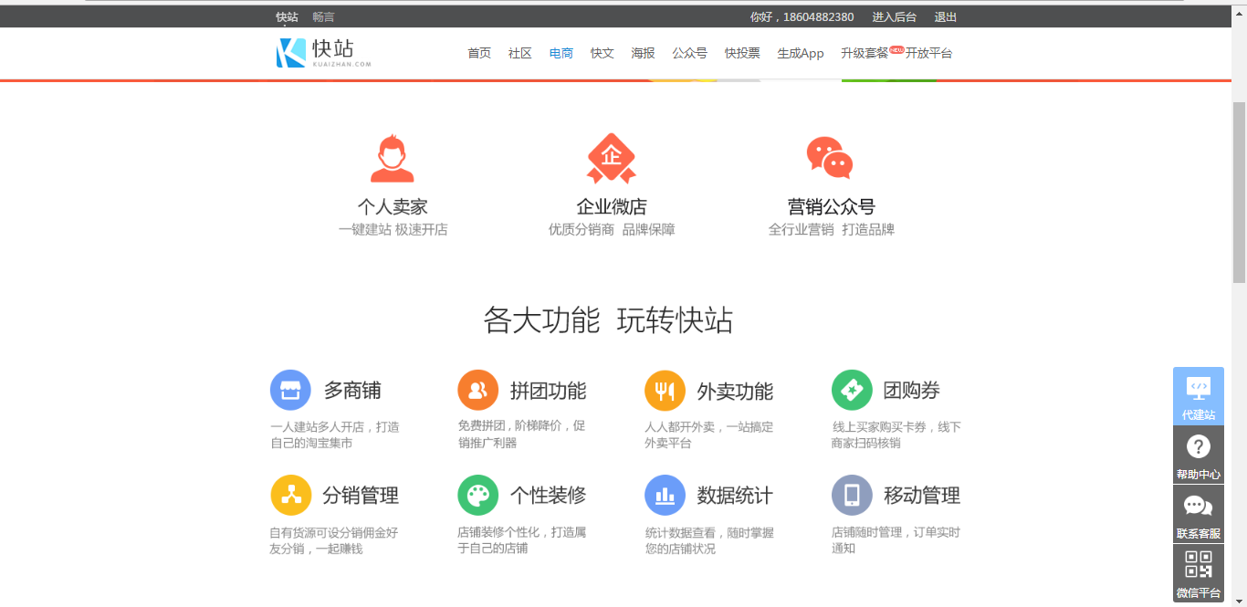
Task: Open the 帮助中心 help center button
Action: coord(1198,455)
